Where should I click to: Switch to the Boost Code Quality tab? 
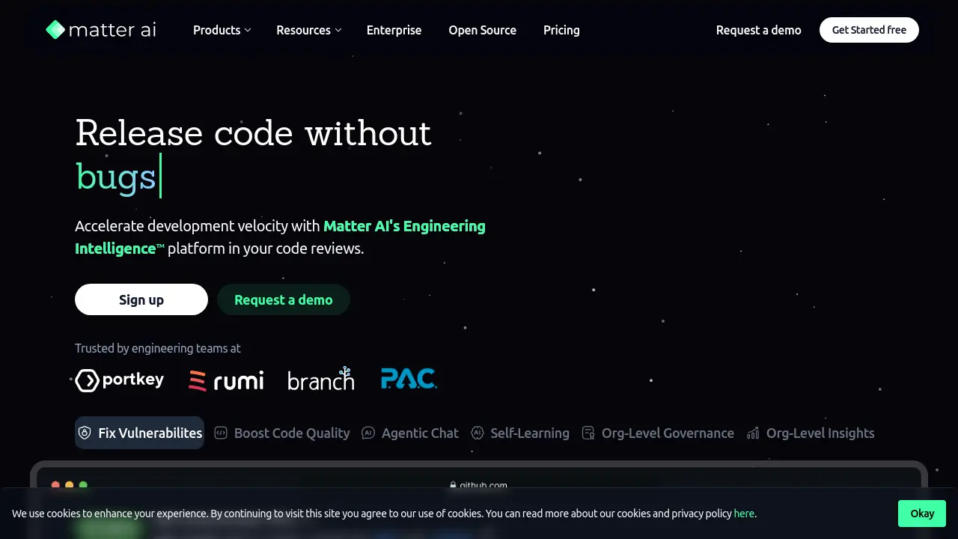pos(282,433)
